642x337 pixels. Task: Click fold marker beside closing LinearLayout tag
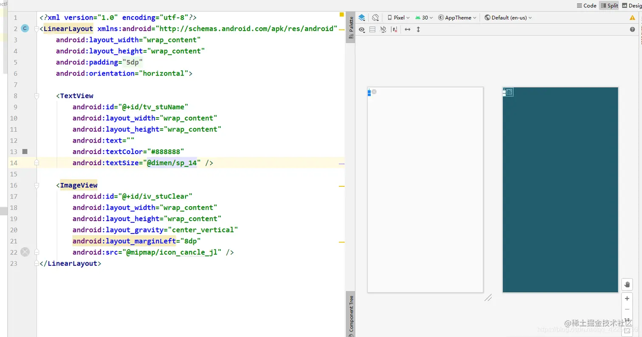click(x=37, y=263)
